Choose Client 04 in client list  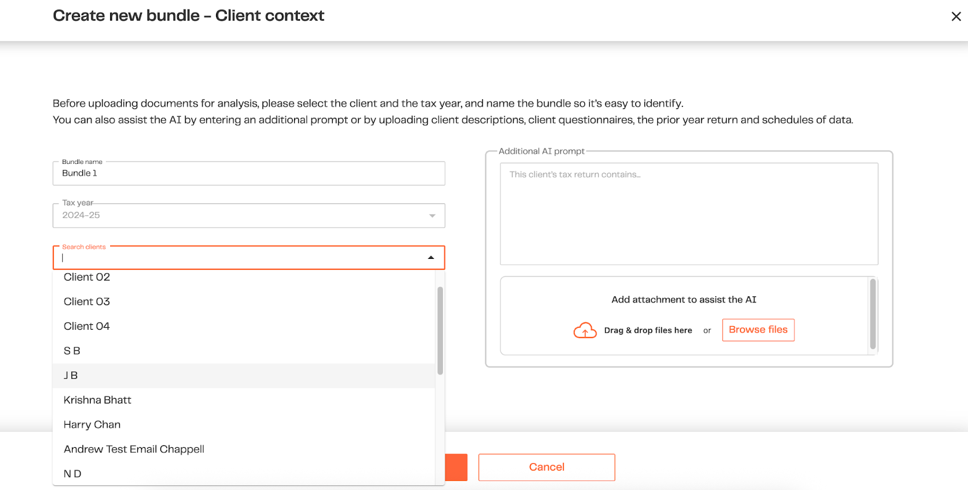(x=87, y=327)
